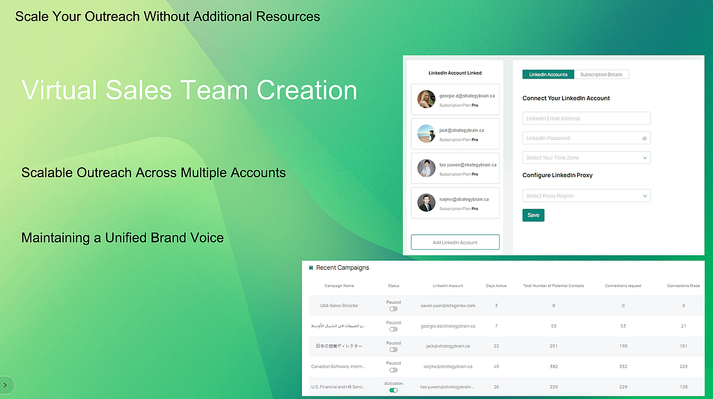Click jack@strategybrain.ca's avatar photo

pos(426,134)
